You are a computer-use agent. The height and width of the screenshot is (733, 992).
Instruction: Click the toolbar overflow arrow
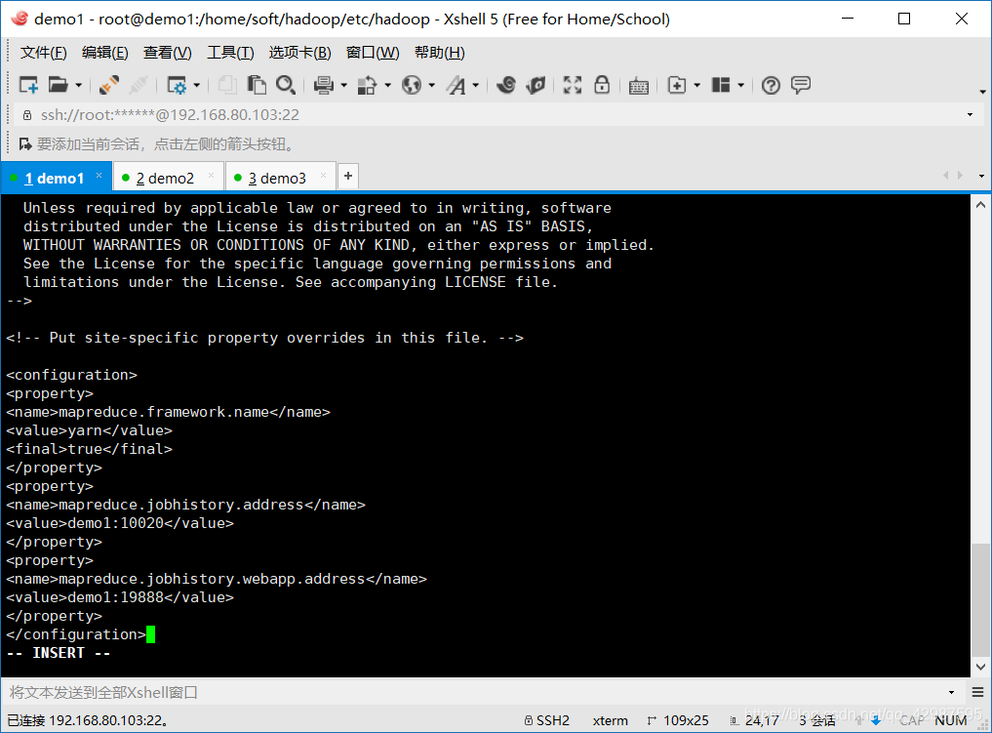click(982, 92)
